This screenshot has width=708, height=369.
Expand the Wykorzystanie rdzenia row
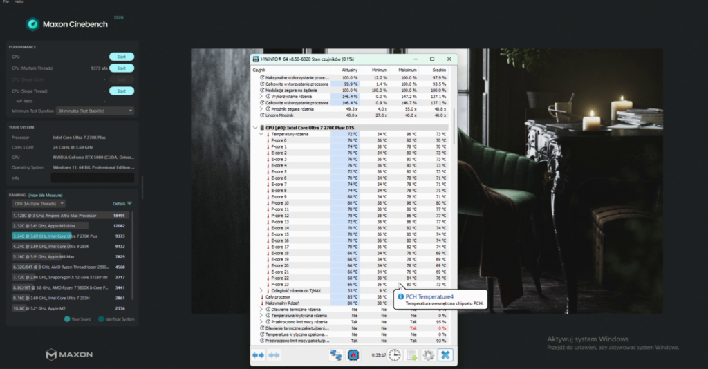pos(261,97)
